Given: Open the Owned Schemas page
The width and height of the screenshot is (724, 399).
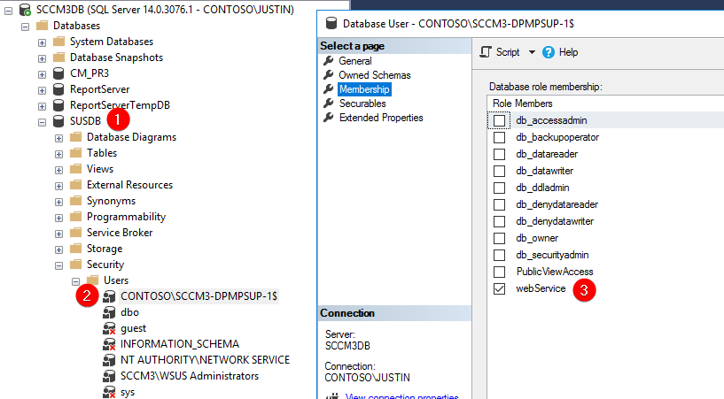Looking at the screenshot, I should click(375, 75).
